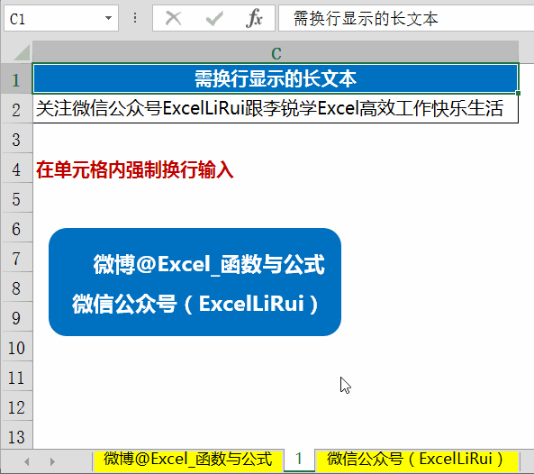Click cell C1 with 需换行显示的长文本 heading
Image resolution: width=534 pixels, height=474 pixels.
[276, 78]
